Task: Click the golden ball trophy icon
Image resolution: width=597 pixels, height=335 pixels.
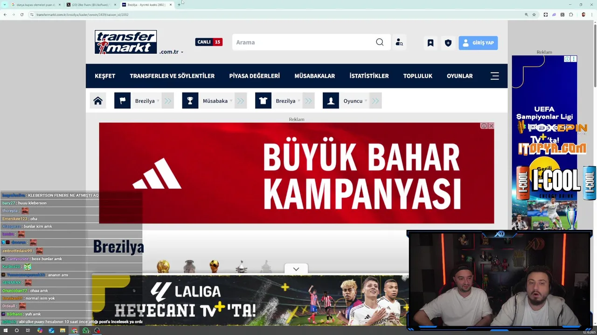Action: 214,267
